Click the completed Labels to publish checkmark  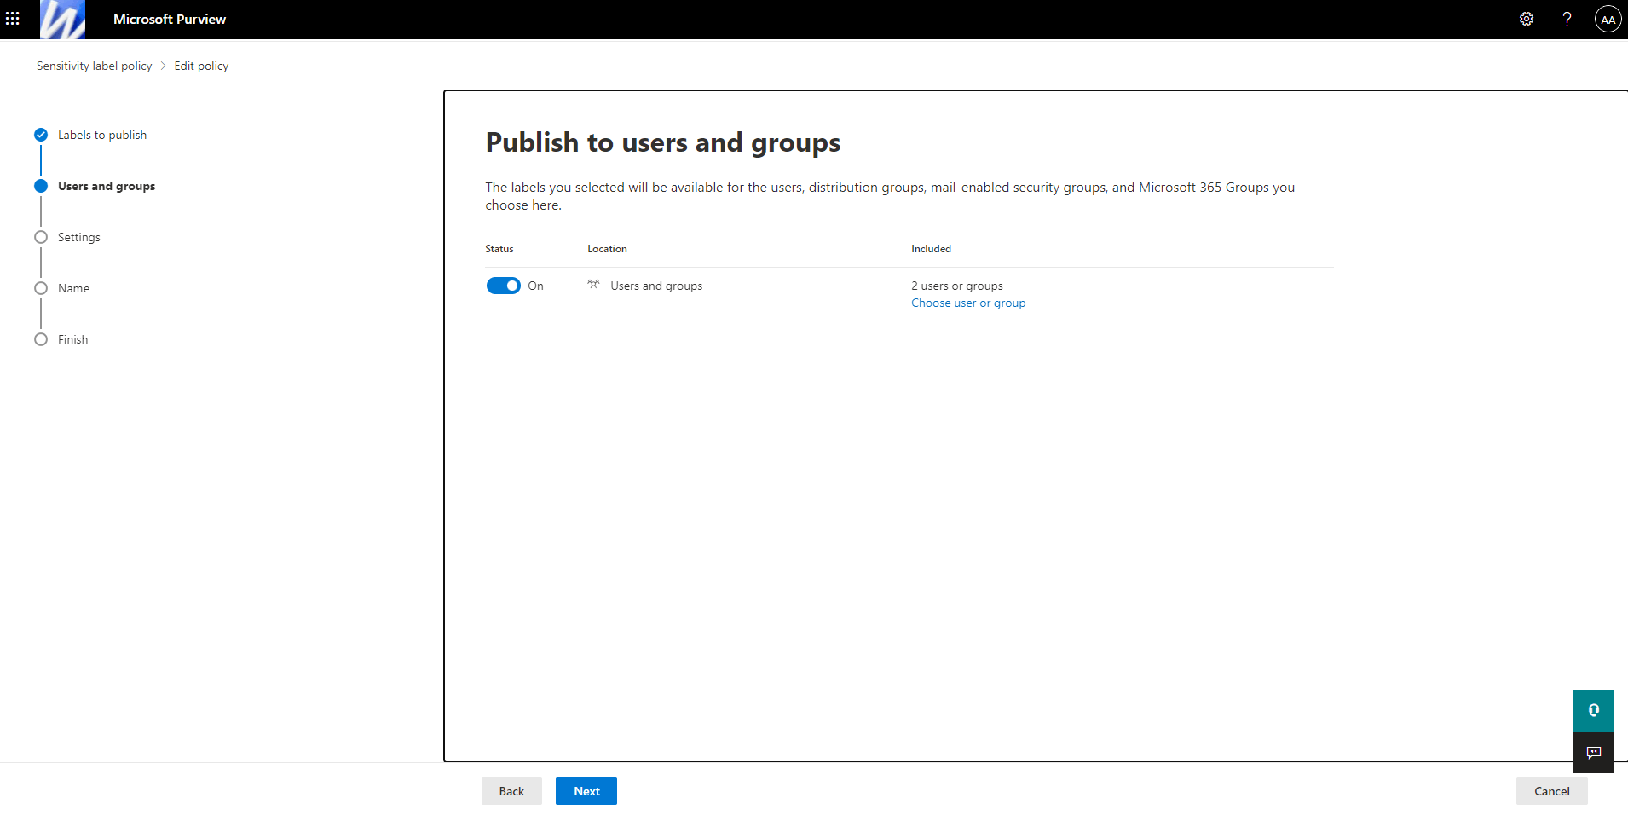tap(41, 135)
